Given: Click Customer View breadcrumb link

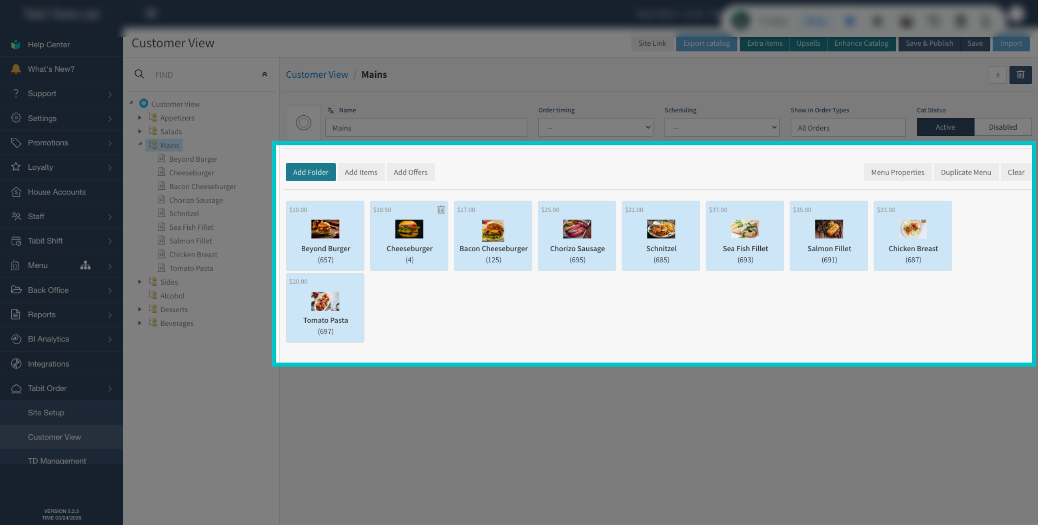Looking at the screenshot, I should (x=317, y=75).
